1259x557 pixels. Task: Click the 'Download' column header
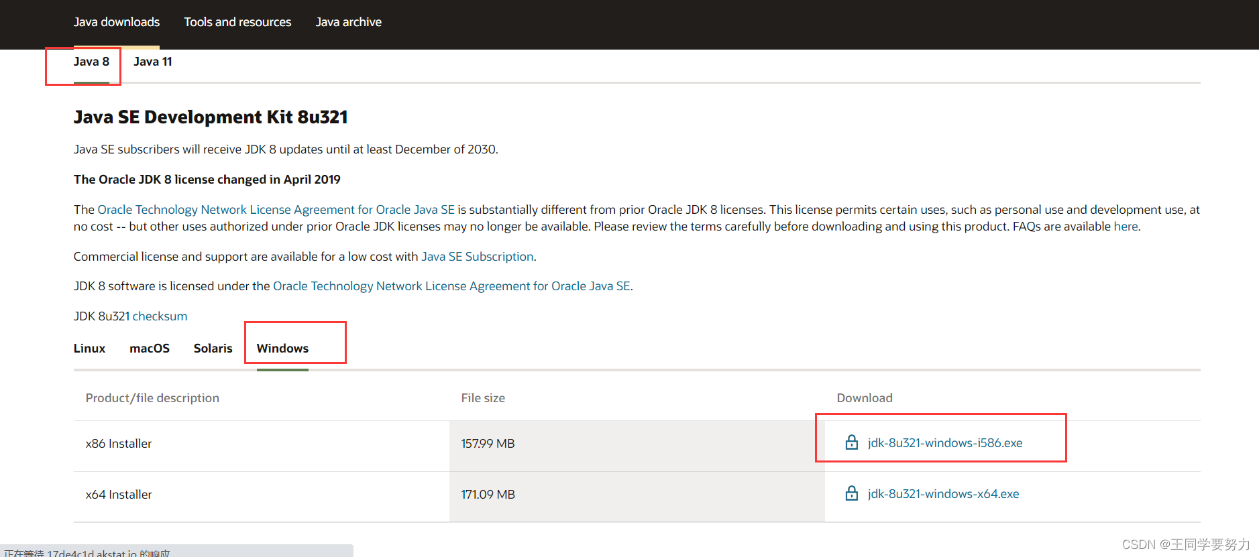click(x=865, y=398)
